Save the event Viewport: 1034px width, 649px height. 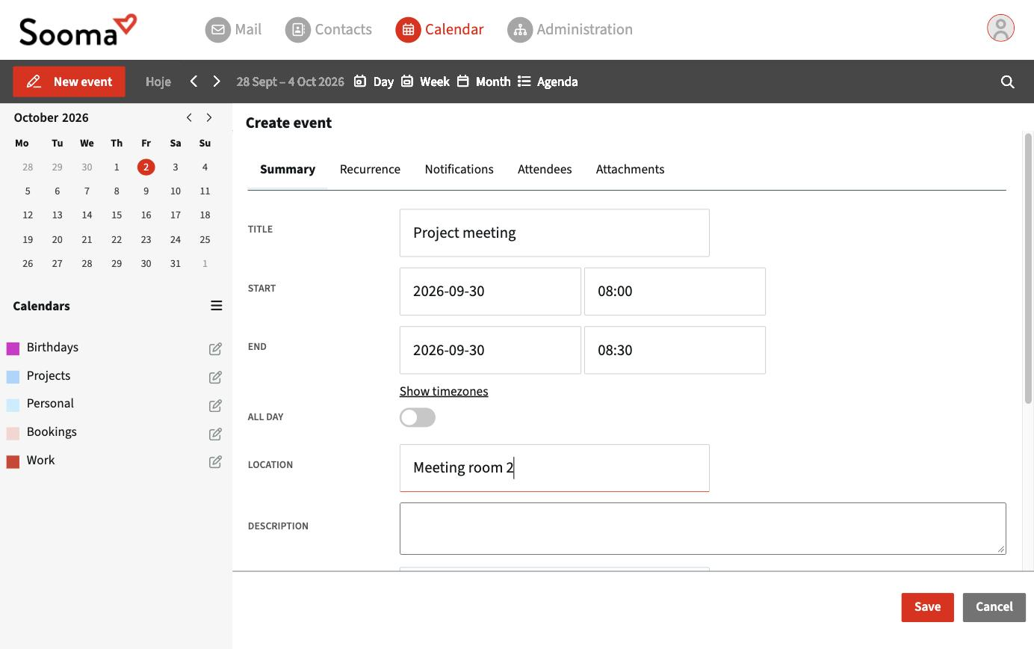point(927,607)
